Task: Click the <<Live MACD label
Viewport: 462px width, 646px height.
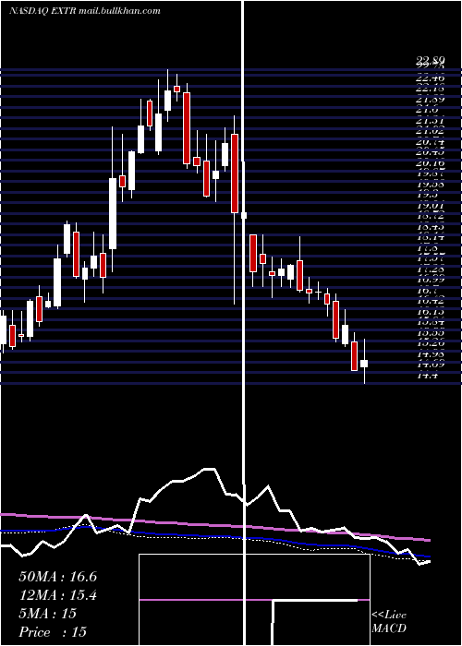Action: (x=389, y=622)
